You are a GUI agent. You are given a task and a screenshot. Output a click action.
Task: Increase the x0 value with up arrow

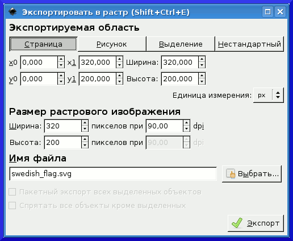(x=61, y=59)
